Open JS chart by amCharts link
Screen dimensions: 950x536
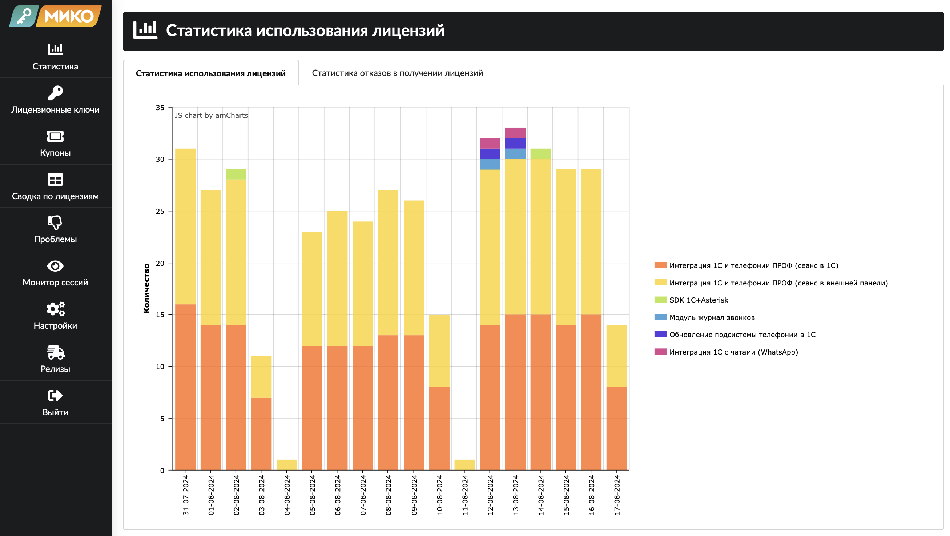[211, 115]
